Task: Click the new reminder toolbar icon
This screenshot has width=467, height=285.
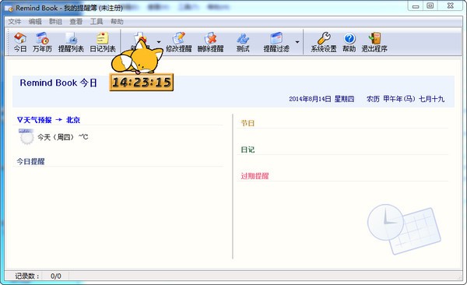Action: pos(139,42)
